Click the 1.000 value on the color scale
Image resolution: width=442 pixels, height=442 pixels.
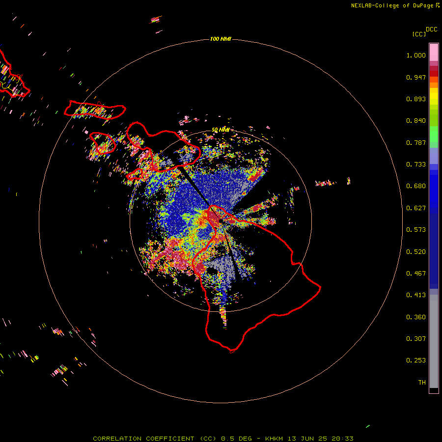pyautogui.click(x=416, y=55)
